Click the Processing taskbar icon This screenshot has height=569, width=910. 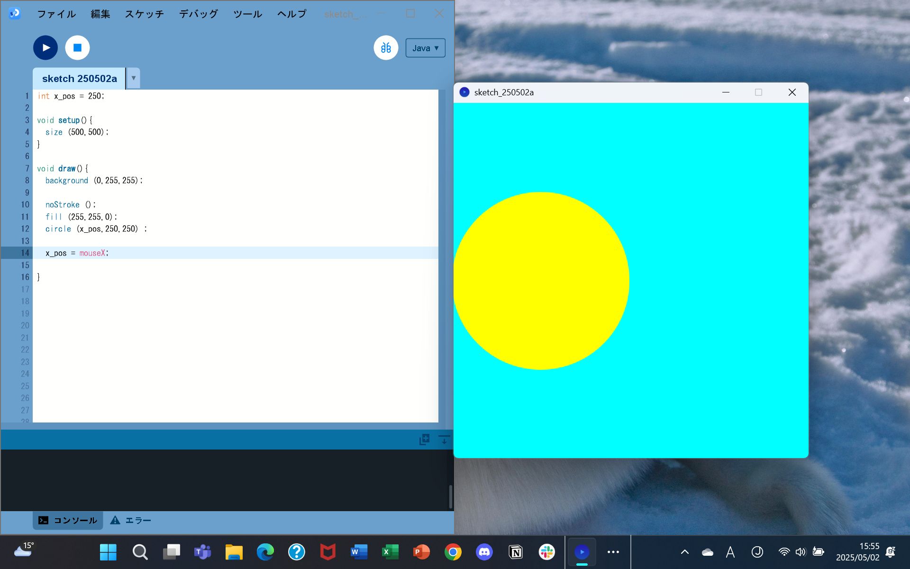click(582, 552)
